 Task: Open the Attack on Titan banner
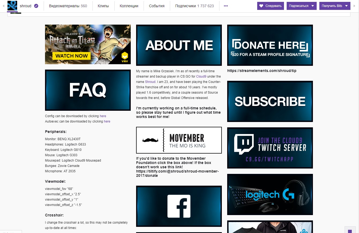(88, 44)
